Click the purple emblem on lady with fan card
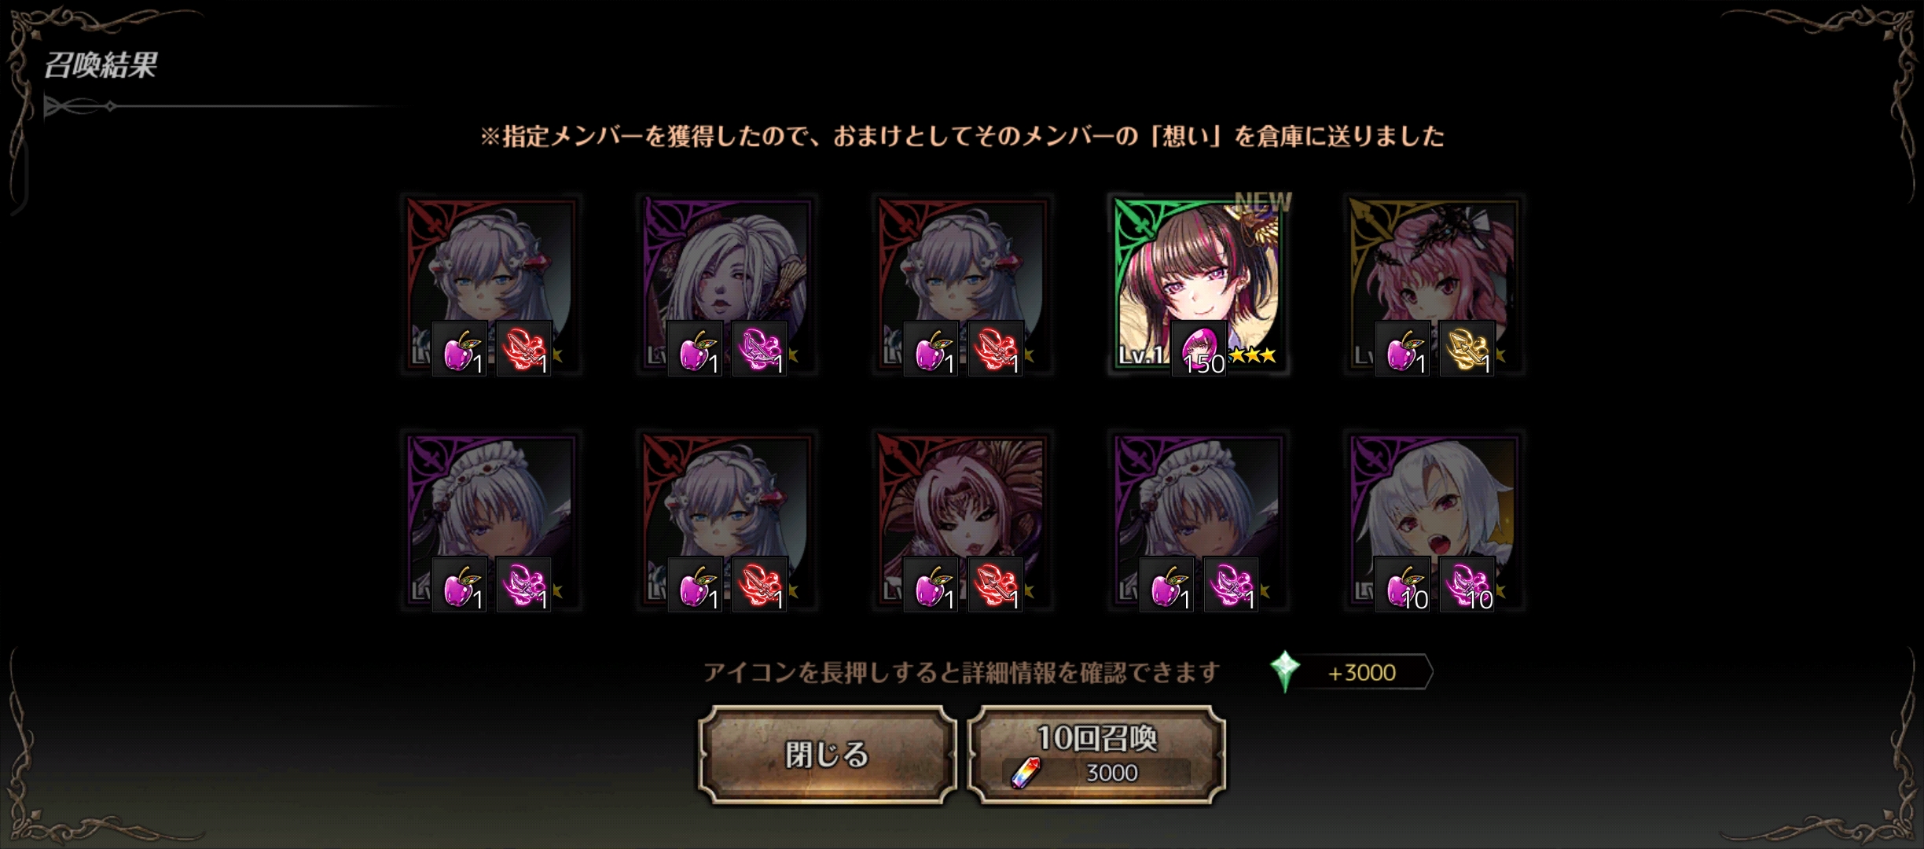 760,349
